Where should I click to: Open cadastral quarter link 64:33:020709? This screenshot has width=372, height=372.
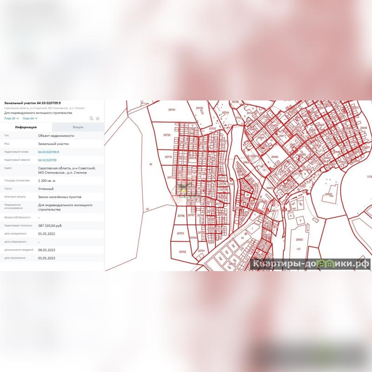[47, 160]
